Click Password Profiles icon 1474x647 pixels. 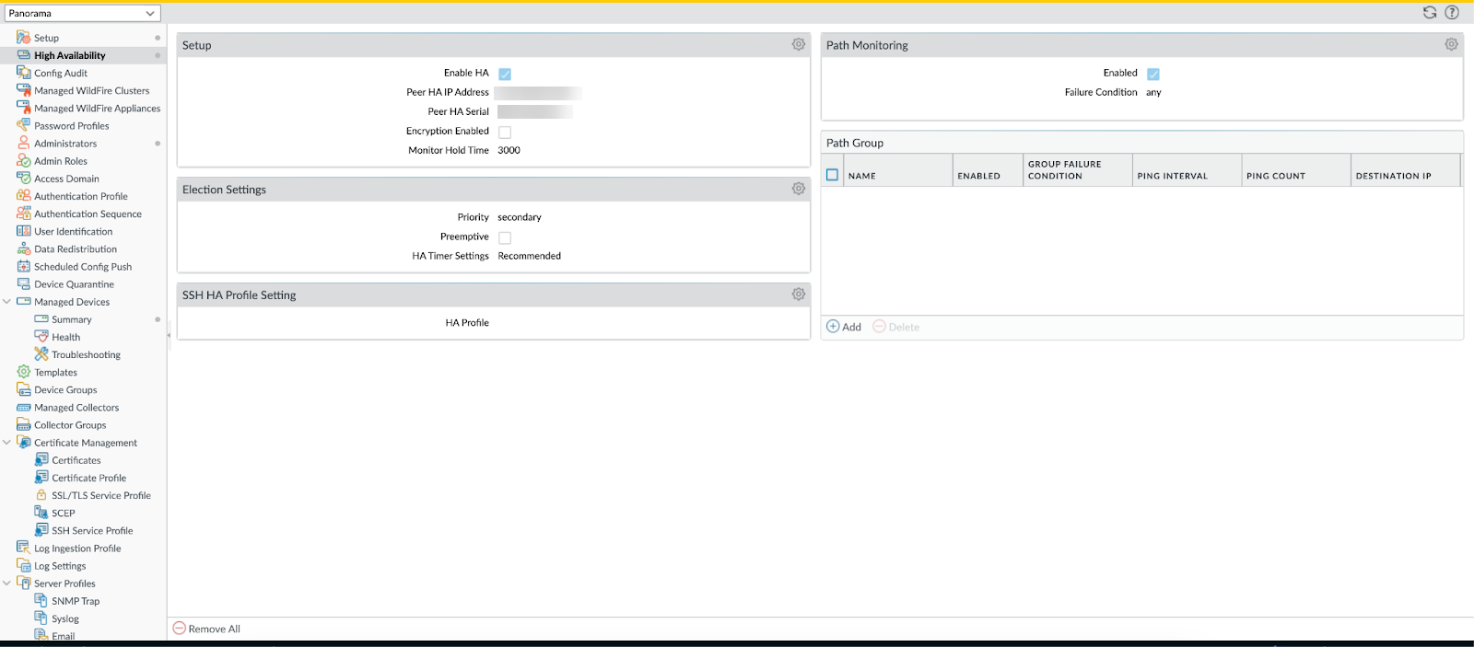pos(23,125)
